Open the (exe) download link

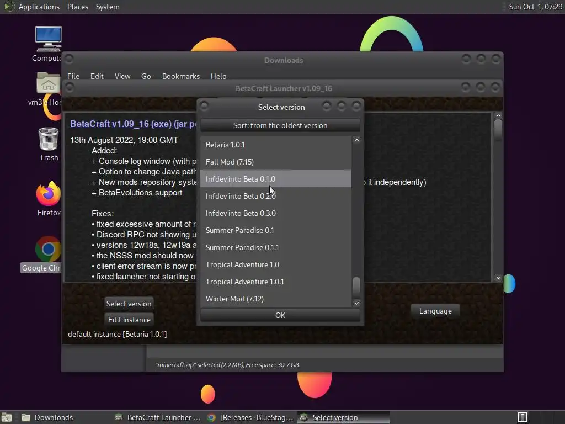pyautogui.click(x=161, y=124)
